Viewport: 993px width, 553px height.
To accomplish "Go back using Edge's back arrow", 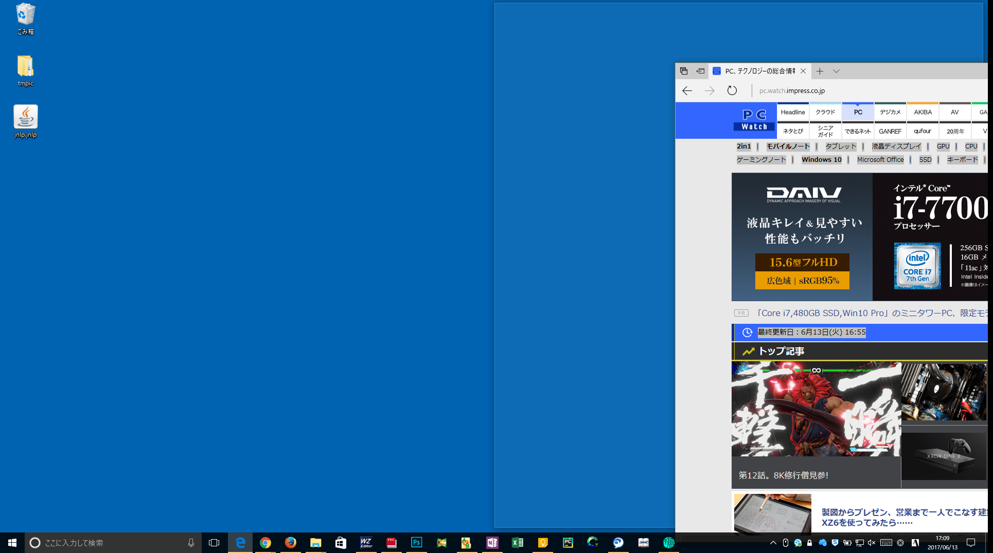I will 687,90.
